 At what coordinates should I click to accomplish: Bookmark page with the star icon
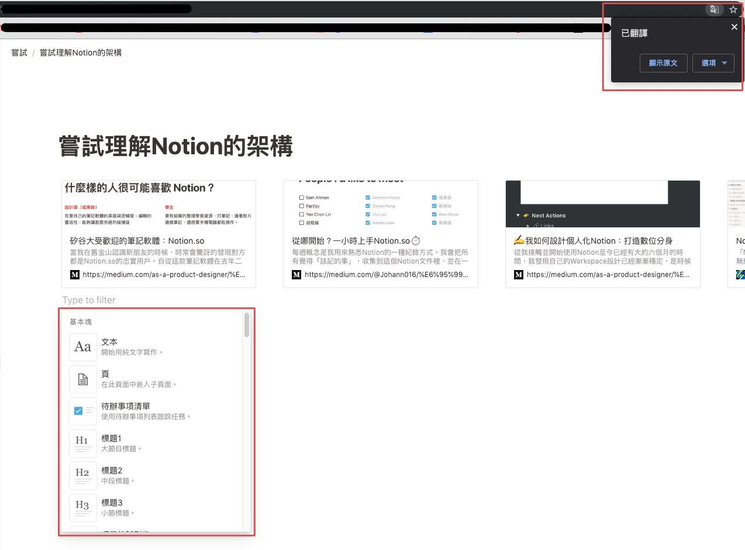click(733, 9)
